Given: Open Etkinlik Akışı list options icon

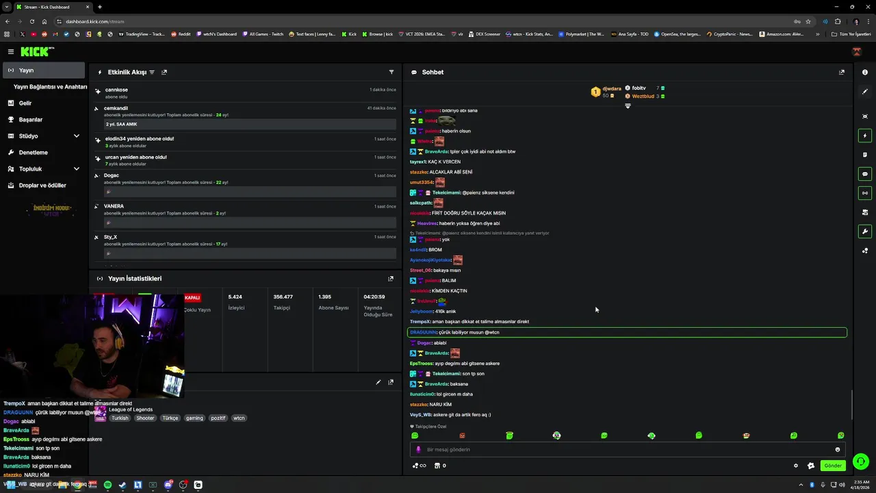Looking at the screenshot, I should (x=152, y=72).
